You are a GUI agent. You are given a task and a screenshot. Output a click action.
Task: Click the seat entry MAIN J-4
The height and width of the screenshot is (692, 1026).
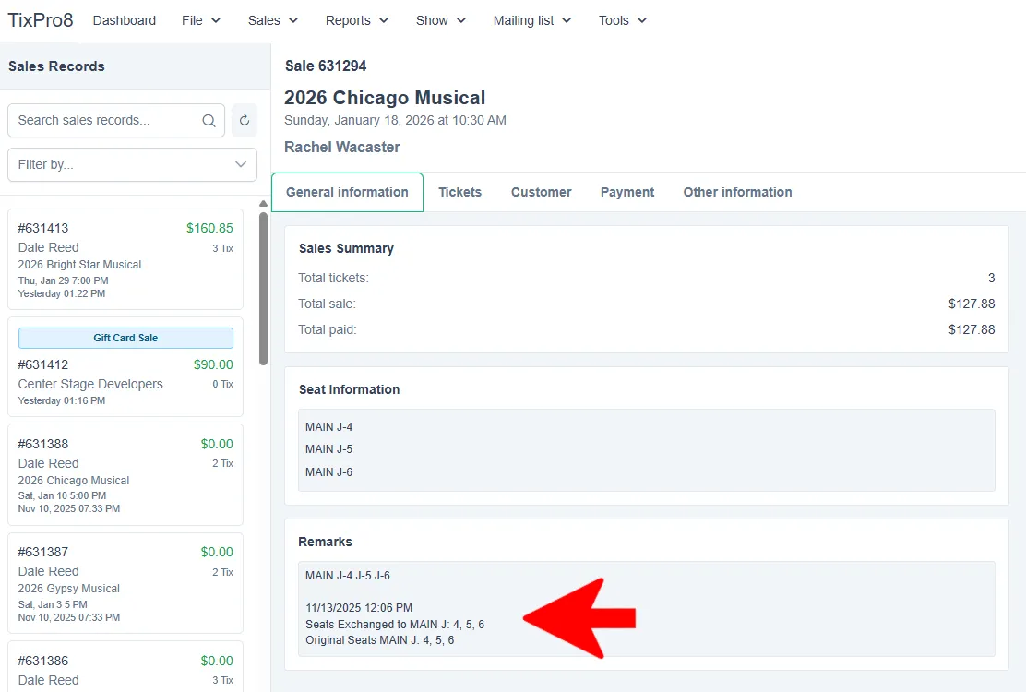pyautogui.click(x=329, y=427)
